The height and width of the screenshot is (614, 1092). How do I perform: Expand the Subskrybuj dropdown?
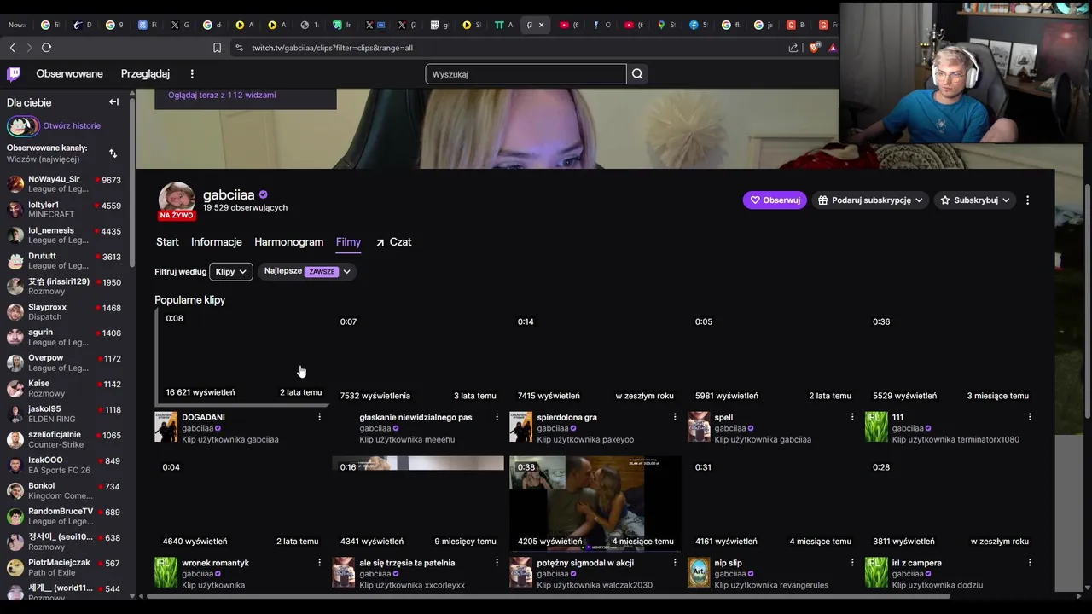[x=975, y=200]
